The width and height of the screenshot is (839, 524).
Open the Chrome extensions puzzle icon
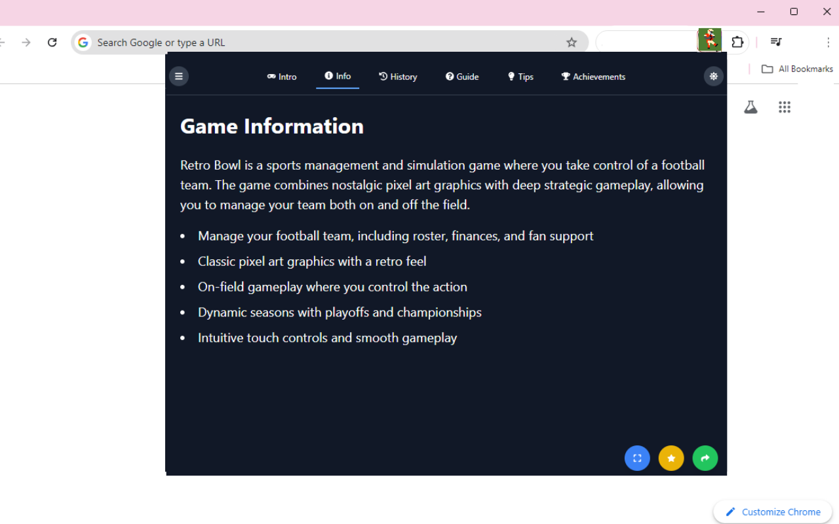tap(737, 43)
